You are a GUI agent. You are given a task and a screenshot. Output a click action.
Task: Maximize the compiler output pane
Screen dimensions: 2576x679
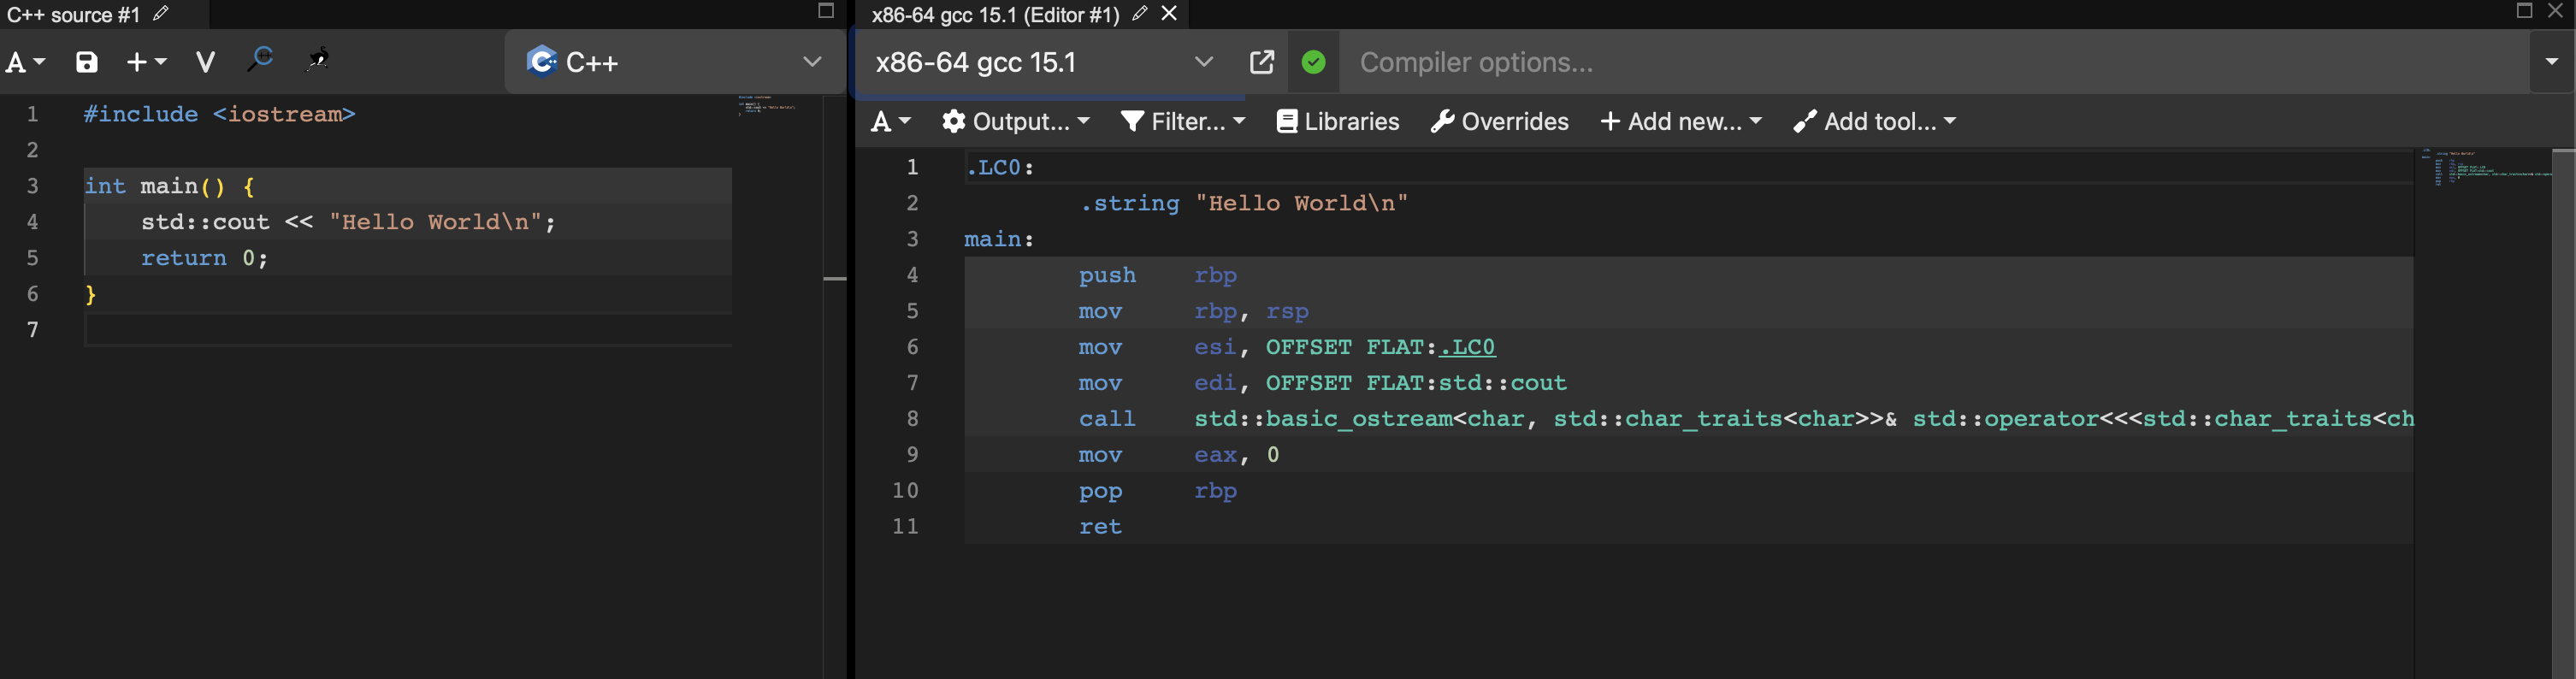[x=2525, y=10]
